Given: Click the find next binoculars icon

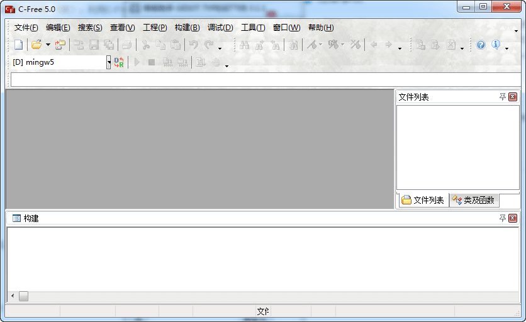Looking at the screenshot, I should point(260,45).
